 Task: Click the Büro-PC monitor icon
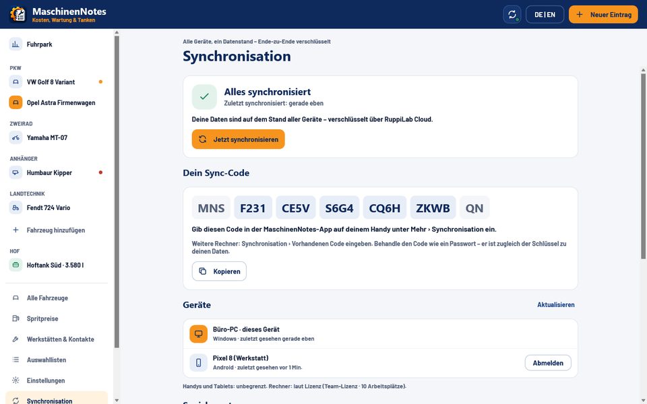pos(198,334)
